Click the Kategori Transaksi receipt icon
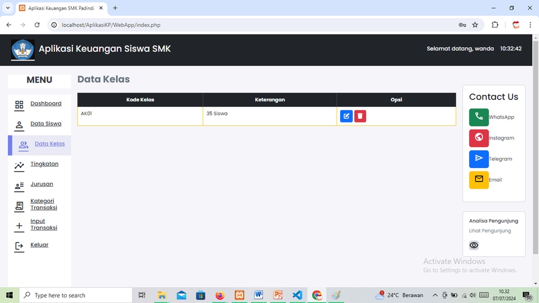The width and height of the screenshot is (539, 303). pyautogui.click(x=19, y=206)
